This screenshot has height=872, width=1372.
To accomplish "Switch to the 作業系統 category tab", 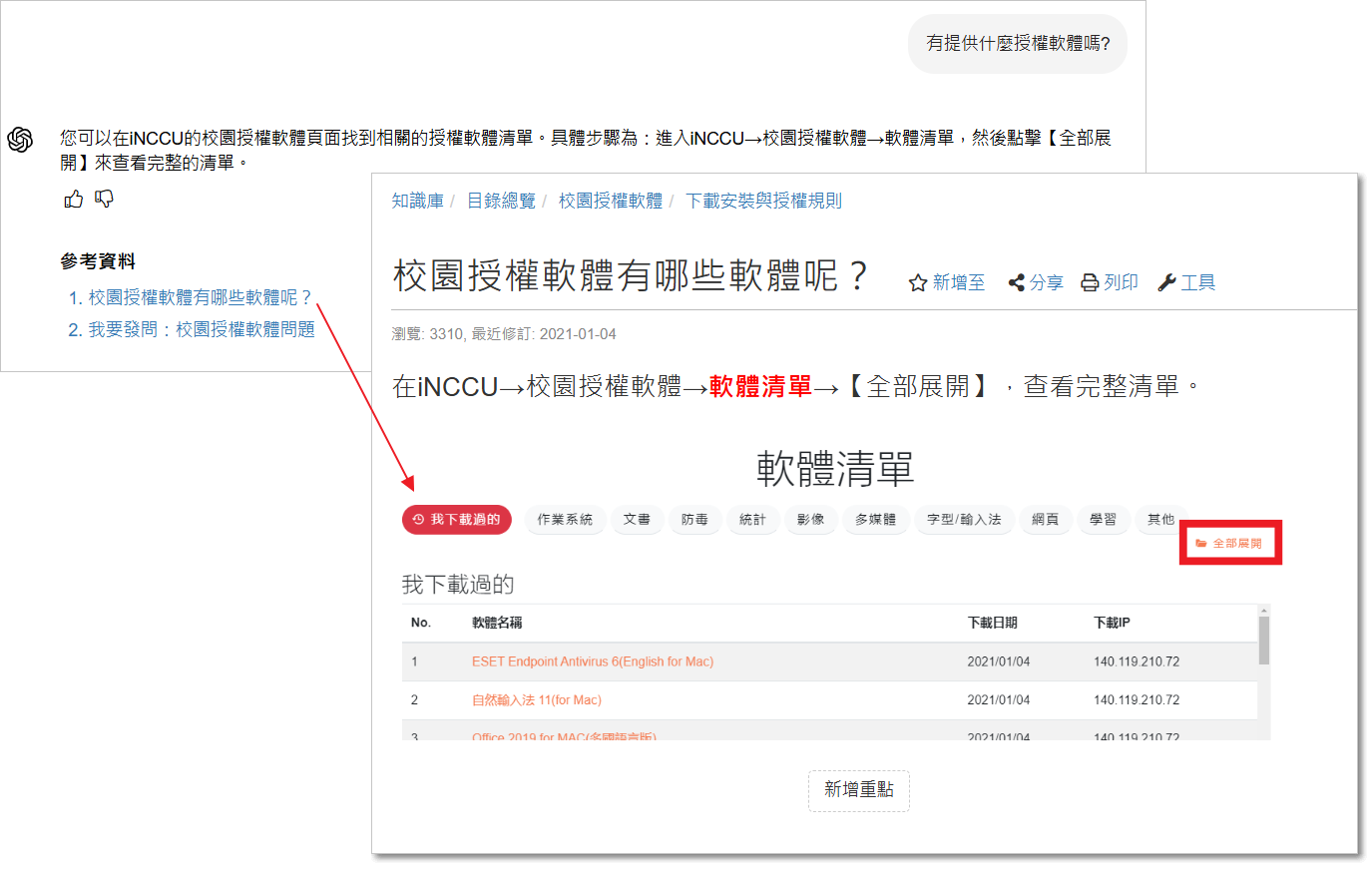I will click(x=565, y=520).
